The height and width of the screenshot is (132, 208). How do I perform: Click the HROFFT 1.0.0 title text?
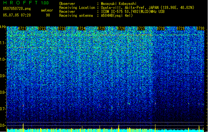coord(26,3)
